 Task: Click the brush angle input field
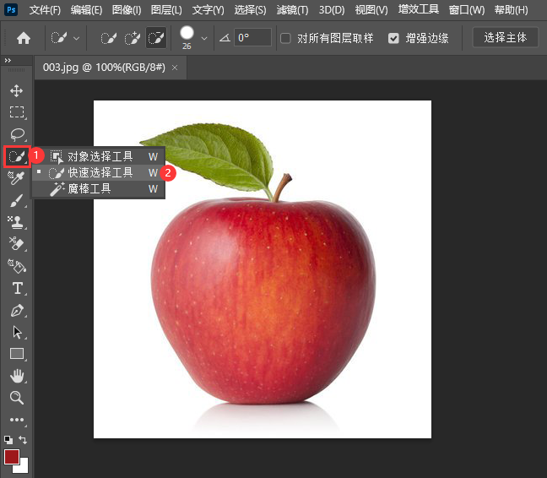(252, 38)
